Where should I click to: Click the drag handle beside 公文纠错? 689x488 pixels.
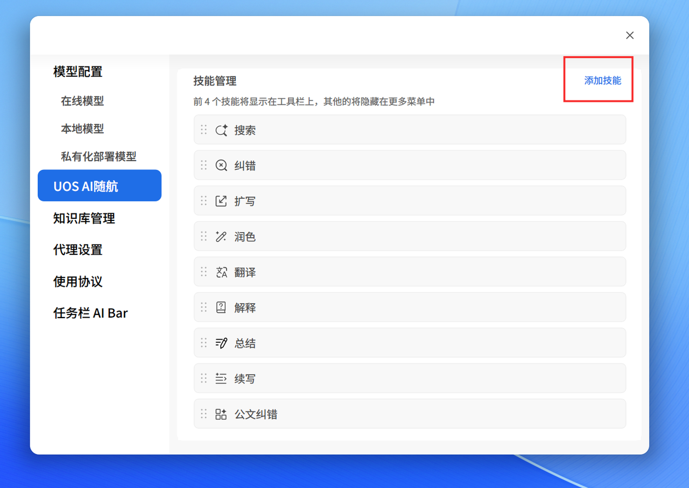click(x=204, y=413)
